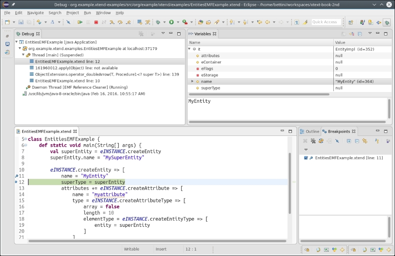This screenshot has width=395, height=256.
Task: Select EntitiesEMFExample.xtend line: 10 stack frame
Action: [67, 81]
